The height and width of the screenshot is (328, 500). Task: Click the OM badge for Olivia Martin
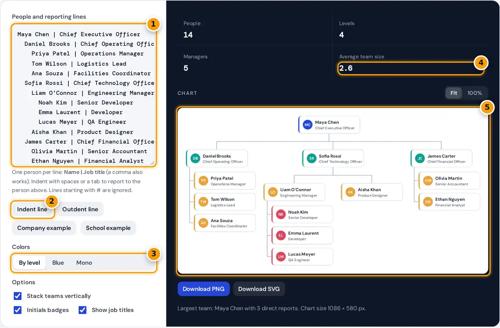[x=427, y=180]
